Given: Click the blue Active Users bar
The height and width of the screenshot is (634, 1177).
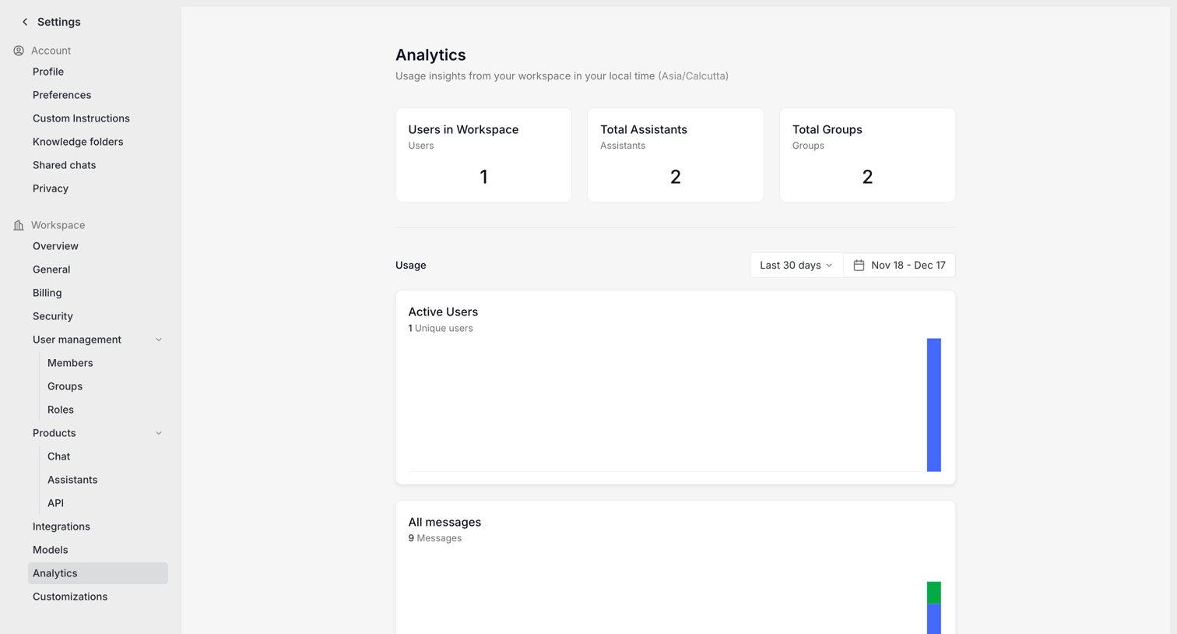Looking at the screenshot, I should [x=934, y=405].
